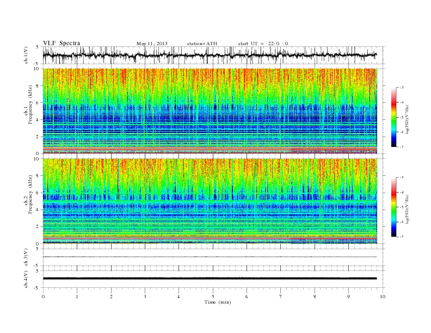Click time axis tick label "1"
The image size is (431, 333).
[77, 297]
